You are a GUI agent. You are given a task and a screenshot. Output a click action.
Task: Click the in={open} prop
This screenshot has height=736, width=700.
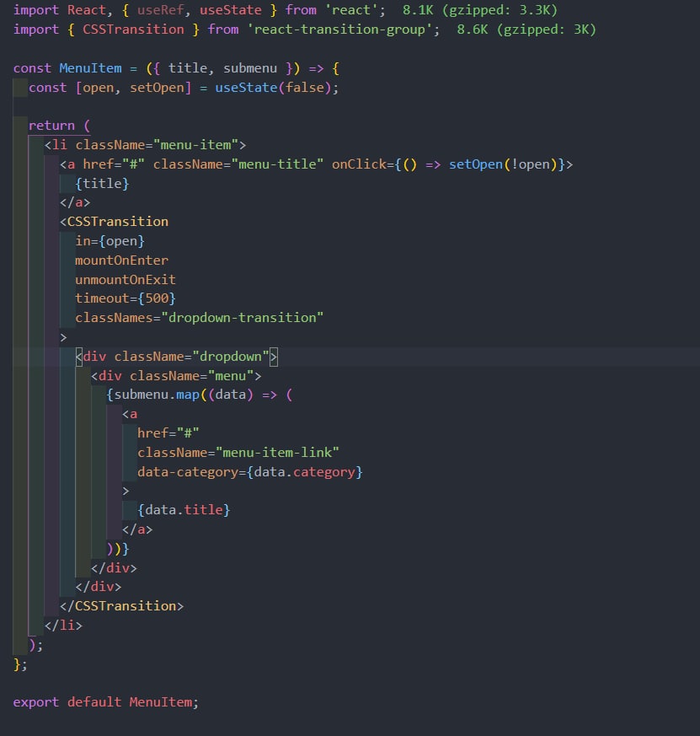coord(110,241)
